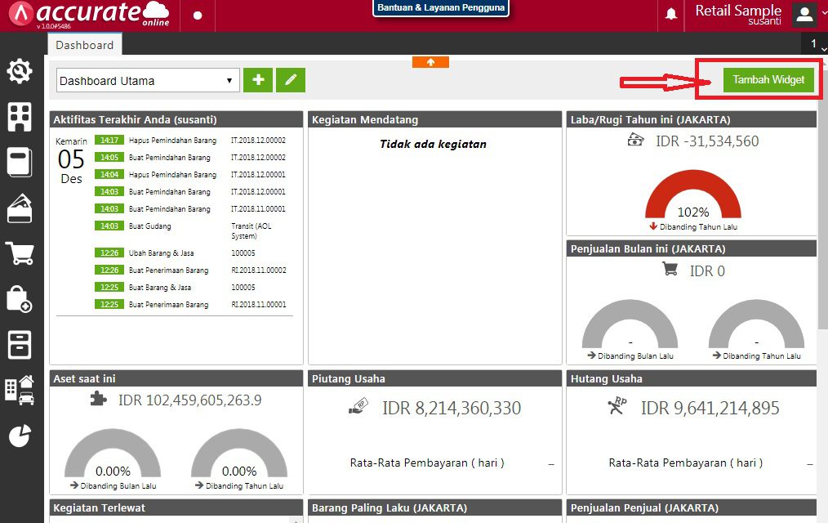Open the reports pie chart icon
Viewport: 828px width, 523px height.
19,436
